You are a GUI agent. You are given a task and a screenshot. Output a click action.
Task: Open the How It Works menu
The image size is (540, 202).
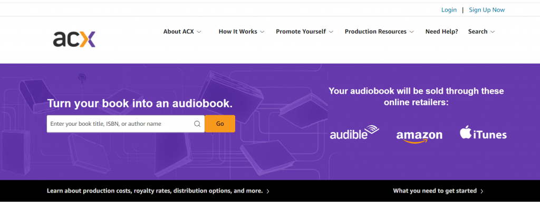pyautogui.click(x=242, y=32)
